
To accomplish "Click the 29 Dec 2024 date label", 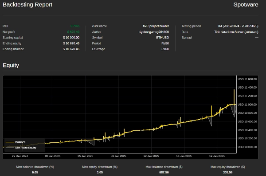I will (x=20, y=156).
